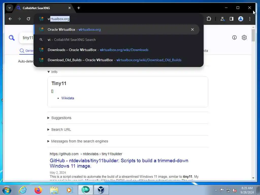Launch Firefox from the taskbar
Viewport: 260px width, 195px height.
click(38, 190)
